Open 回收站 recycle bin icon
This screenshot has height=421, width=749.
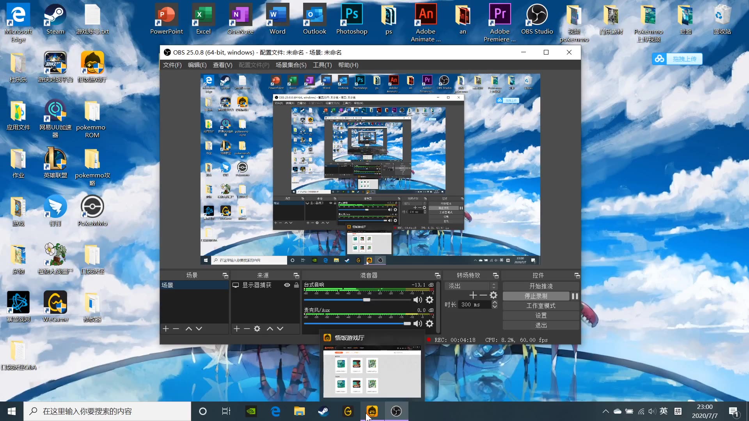[722, 19]
